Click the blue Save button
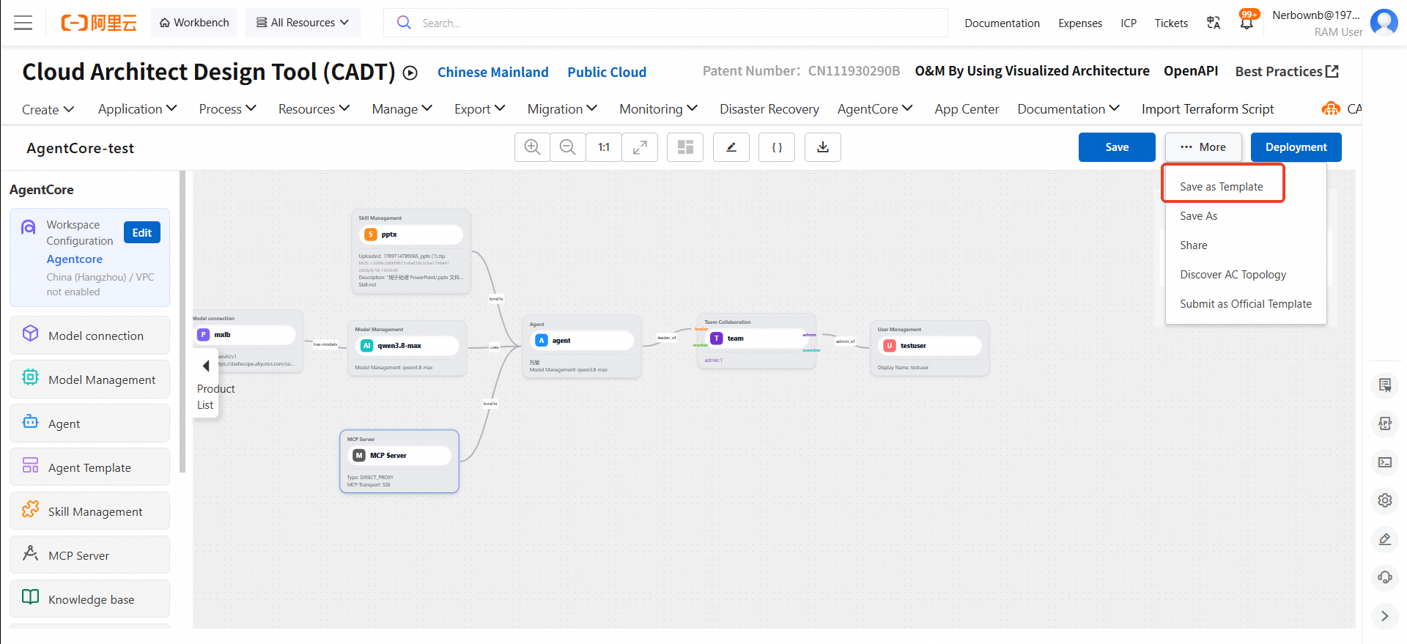The height and width of the screenshot is (644, 1407). [x=1117, y=147]
